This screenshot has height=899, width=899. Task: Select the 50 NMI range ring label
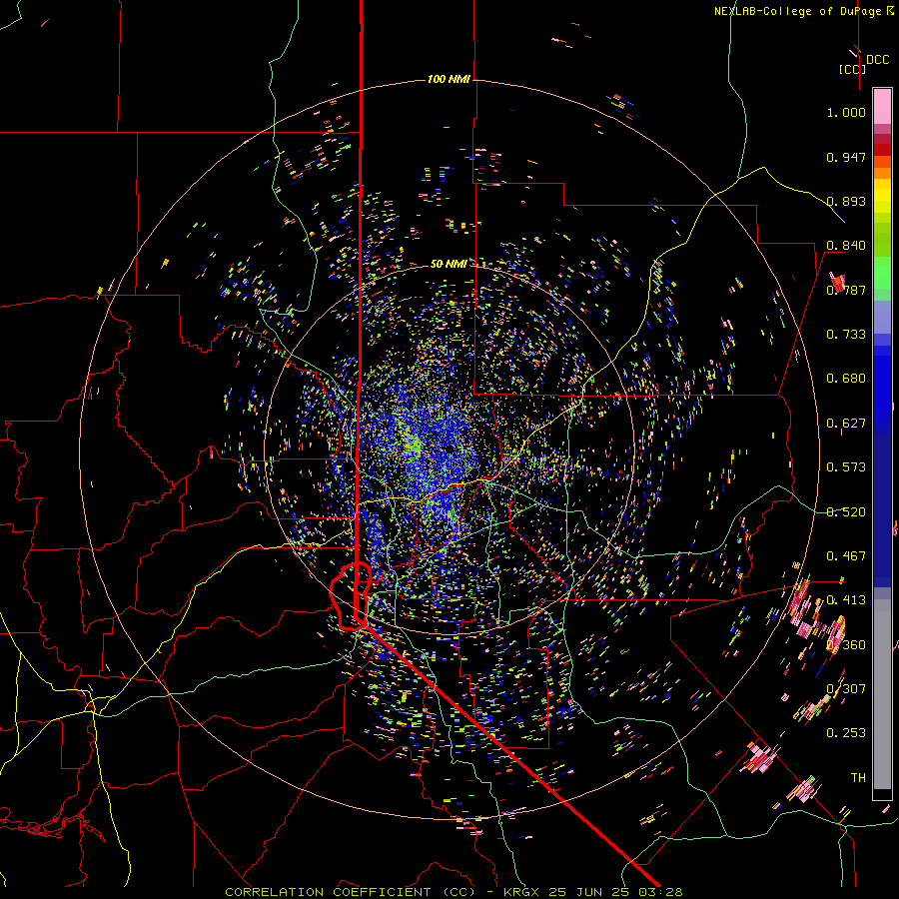[449, 264]
